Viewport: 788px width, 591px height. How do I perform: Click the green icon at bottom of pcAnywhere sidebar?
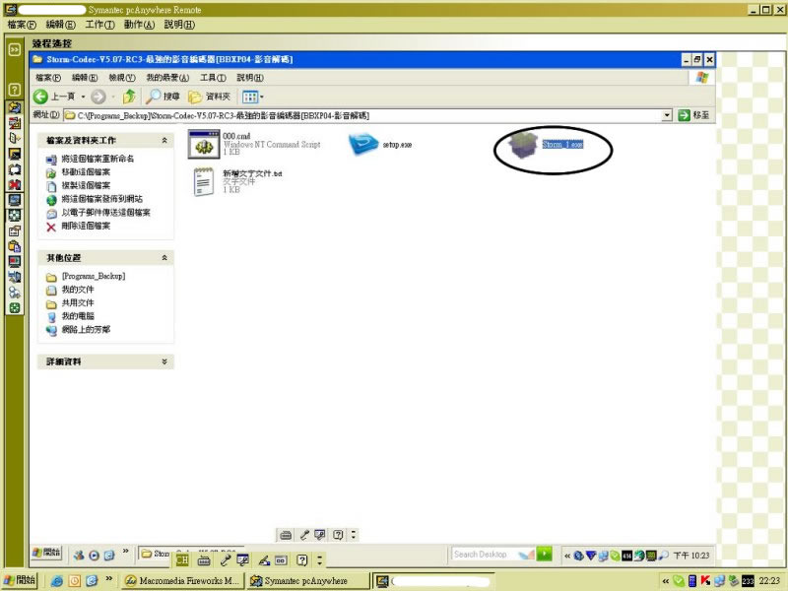15,308
